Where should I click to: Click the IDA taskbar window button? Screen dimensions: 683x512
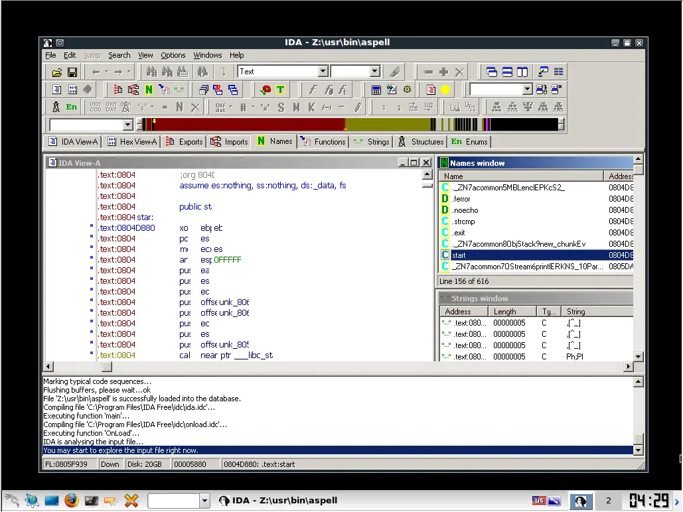278,501
